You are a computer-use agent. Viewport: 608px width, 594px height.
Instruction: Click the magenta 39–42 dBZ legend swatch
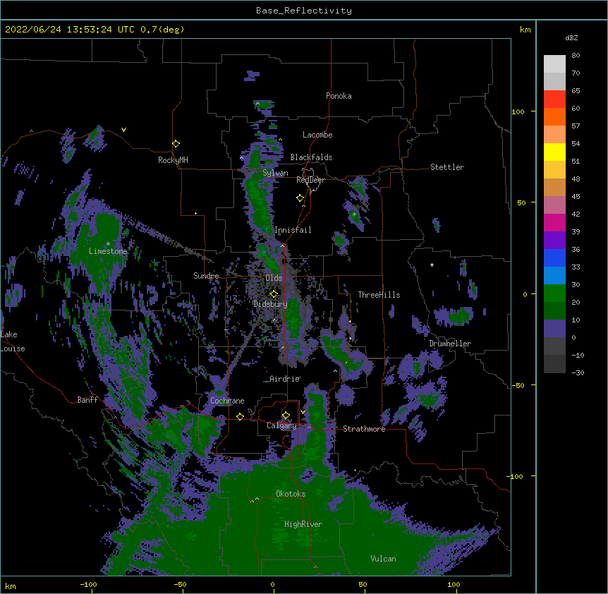tap(554, 222)
